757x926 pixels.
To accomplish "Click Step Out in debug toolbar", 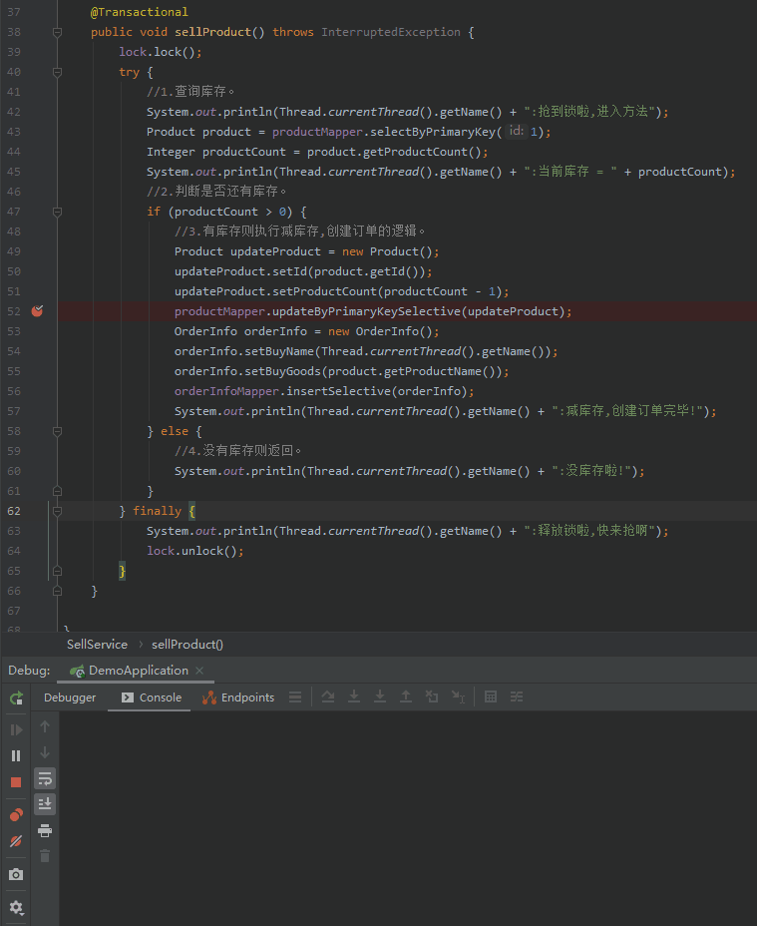I will click(x=406, y=697).
